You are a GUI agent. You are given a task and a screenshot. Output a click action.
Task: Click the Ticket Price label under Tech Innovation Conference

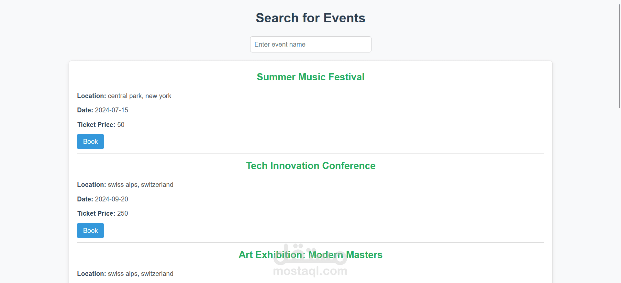point(96,213)
